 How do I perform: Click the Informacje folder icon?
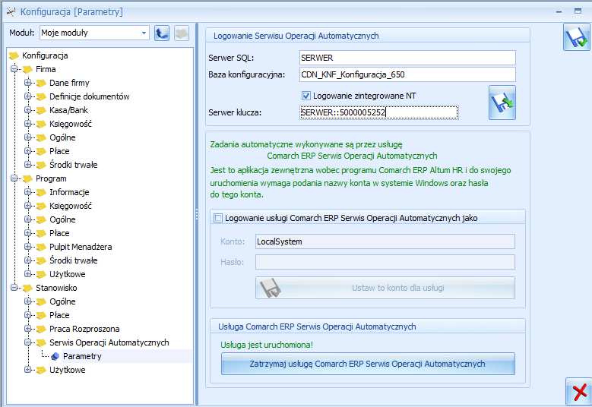coord(41,192)
